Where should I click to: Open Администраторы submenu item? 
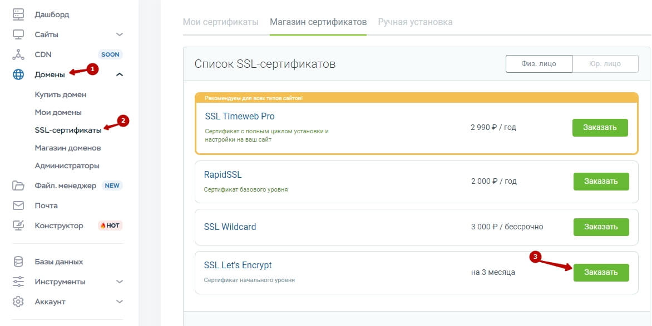pos(67,165)
